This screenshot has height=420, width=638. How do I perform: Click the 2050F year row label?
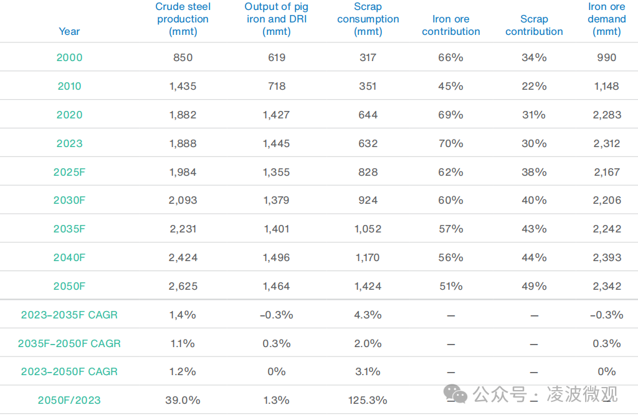point(69,286)
